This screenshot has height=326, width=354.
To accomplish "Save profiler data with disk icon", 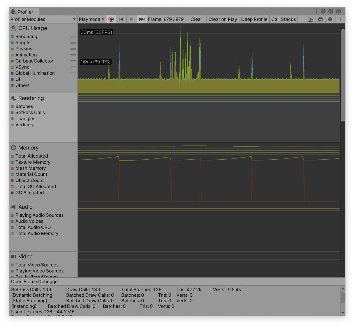I will (320, 19).
